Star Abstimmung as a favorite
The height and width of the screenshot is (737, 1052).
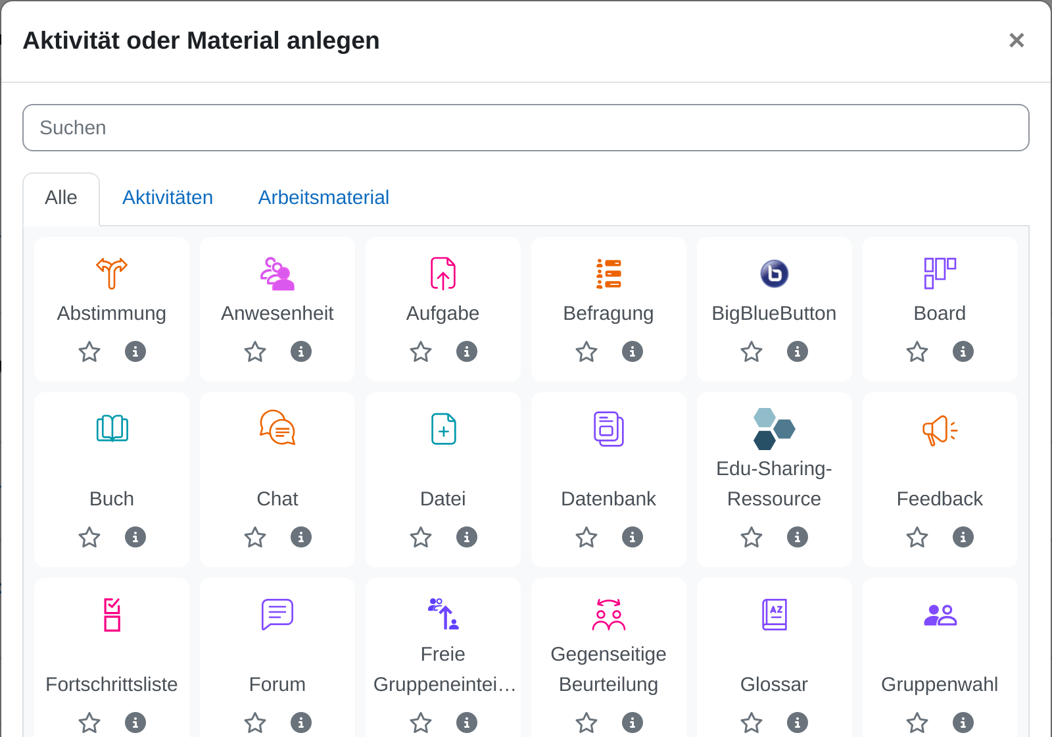(89, 352)
